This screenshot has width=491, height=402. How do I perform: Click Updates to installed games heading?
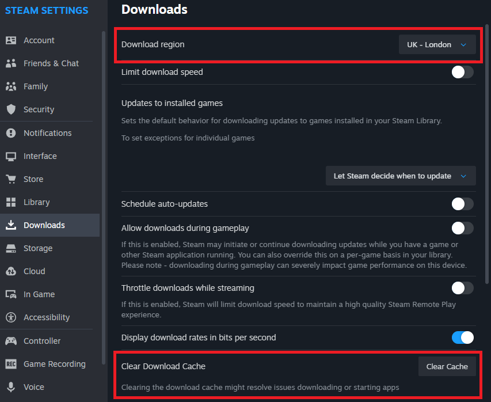pyautogui.click(x=172, y=103)
